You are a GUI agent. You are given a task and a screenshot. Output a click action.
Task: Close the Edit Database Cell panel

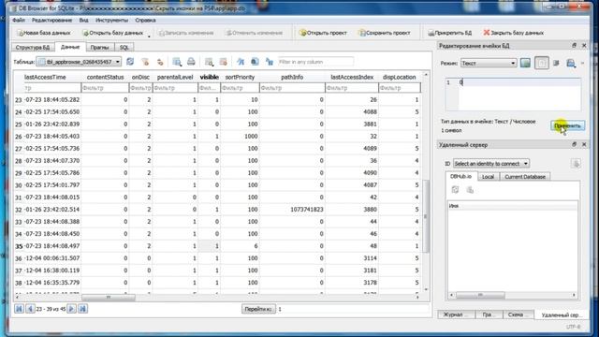tap(584, 45)
